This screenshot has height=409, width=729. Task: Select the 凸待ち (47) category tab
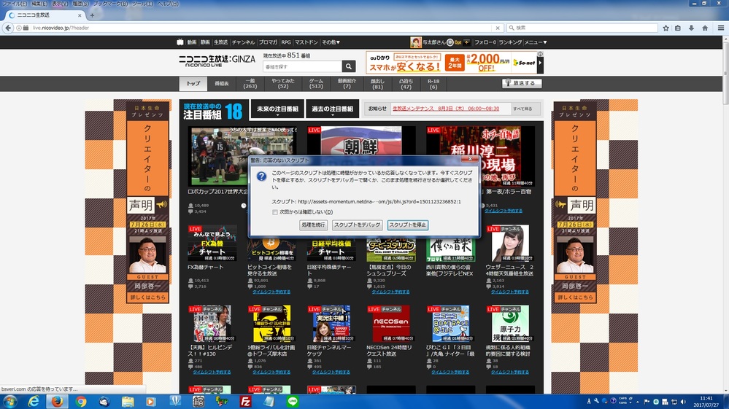[x=406, y=84]
